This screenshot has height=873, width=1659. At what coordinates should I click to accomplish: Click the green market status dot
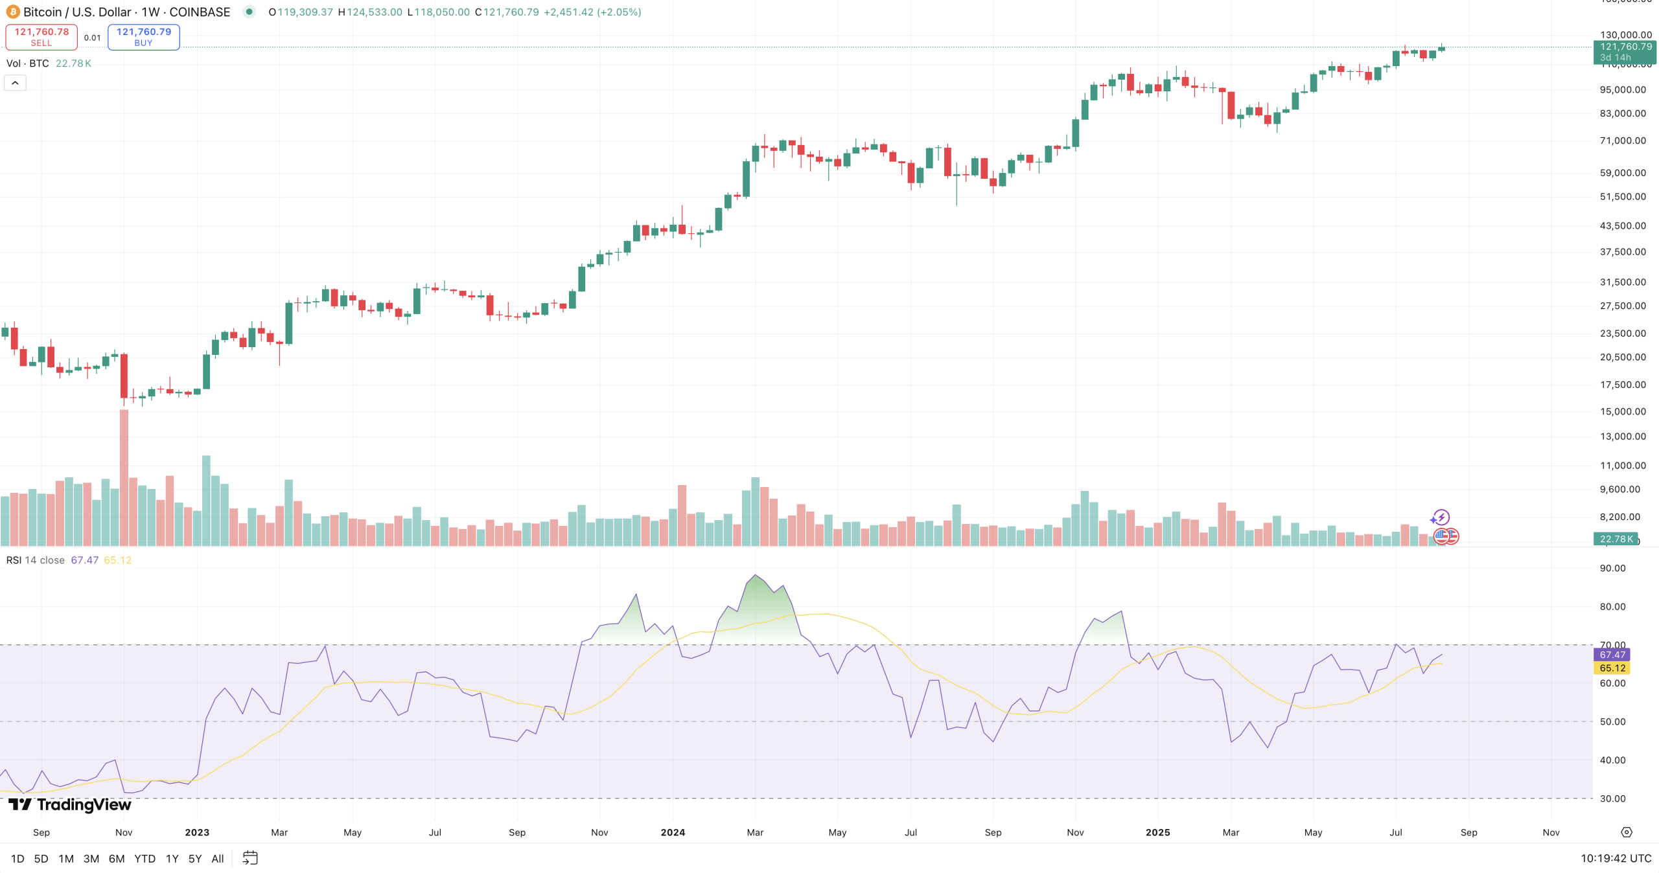pyautogui.click(x=249, y=12)
